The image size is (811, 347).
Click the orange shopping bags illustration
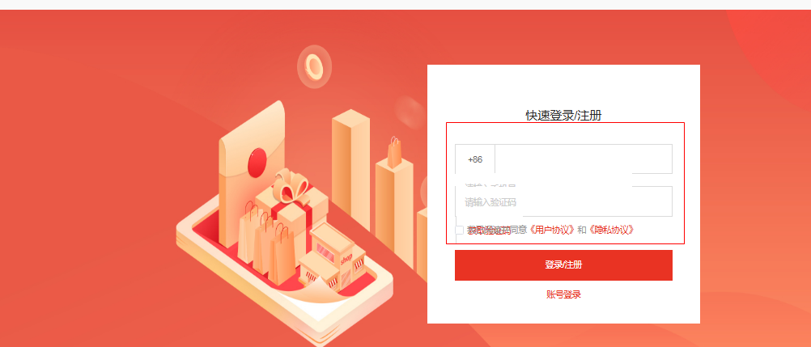click(266, 243)
